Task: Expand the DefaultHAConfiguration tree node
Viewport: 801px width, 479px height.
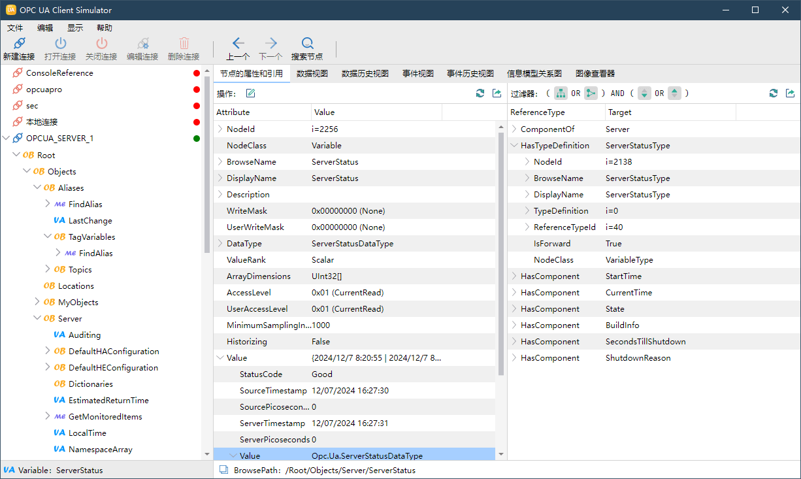Action: 48,351
